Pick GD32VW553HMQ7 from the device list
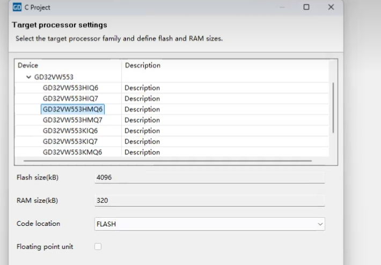Image resolution: width=381 pixels, height=265 pixels. tap(72, 120)
